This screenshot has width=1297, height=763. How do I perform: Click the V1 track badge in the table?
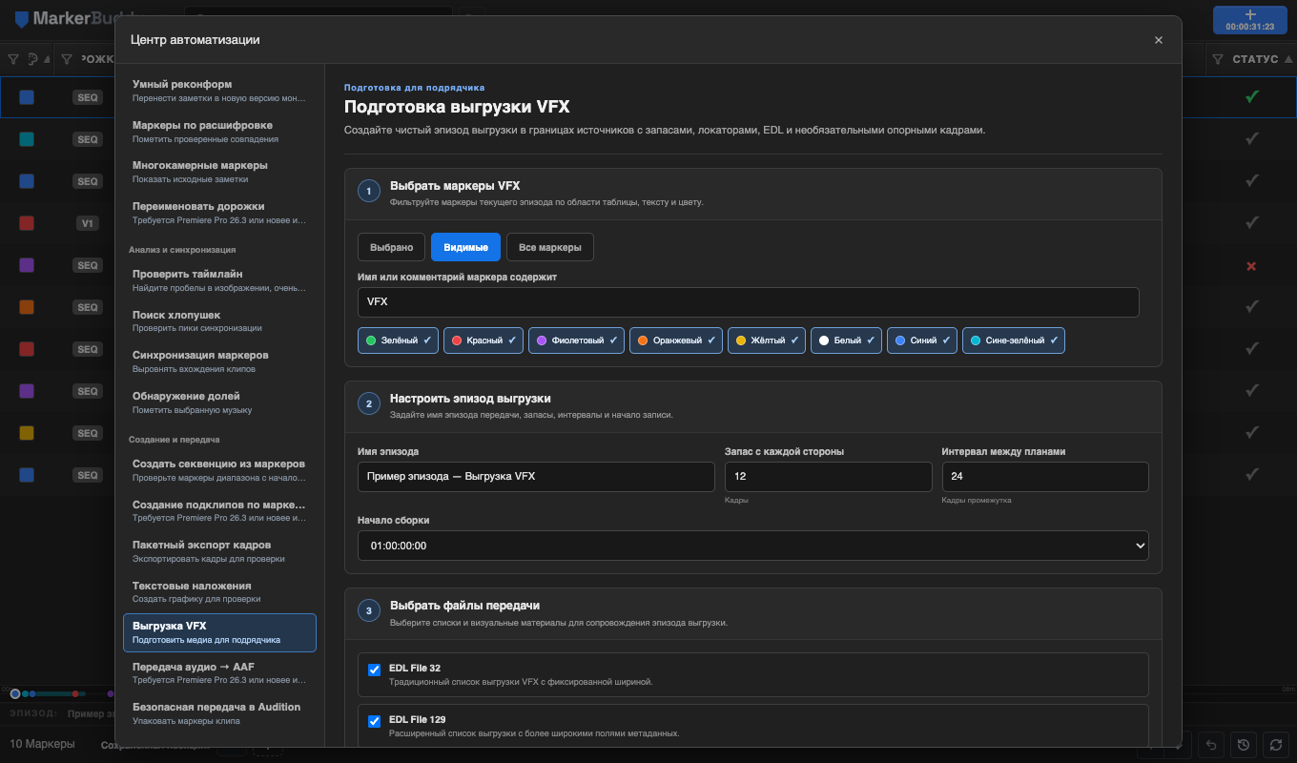pos(88,223)
